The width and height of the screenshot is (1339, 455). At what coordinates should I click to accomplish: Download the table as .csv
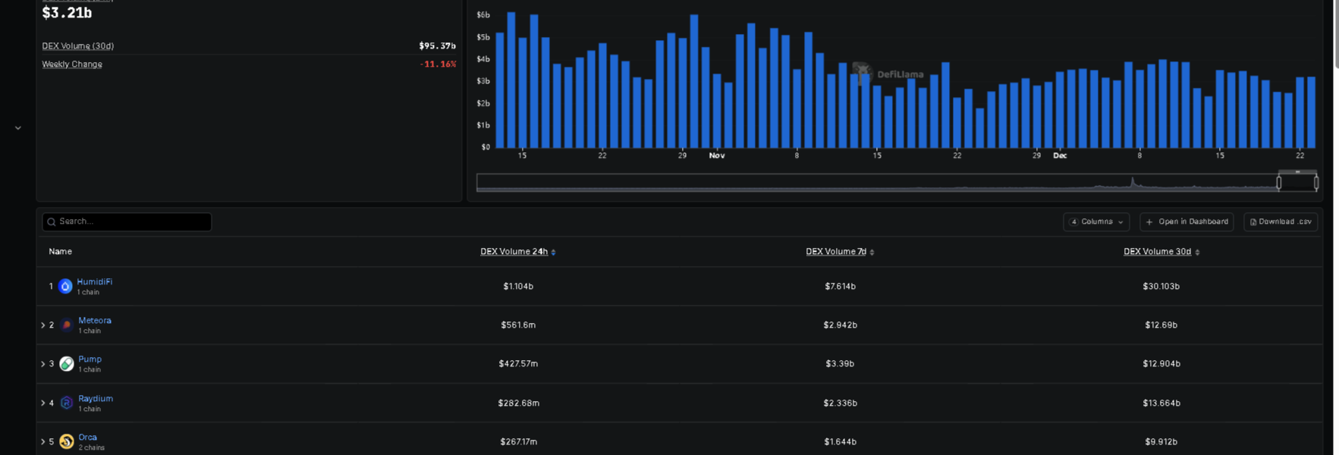pyautogui.click(x=1281, y=221)
